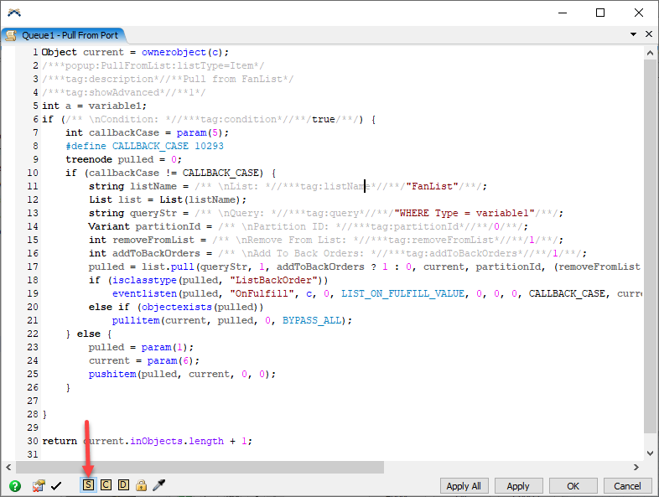Click "} else {" on line 22

pyautogui.click(x=89, y=334)
